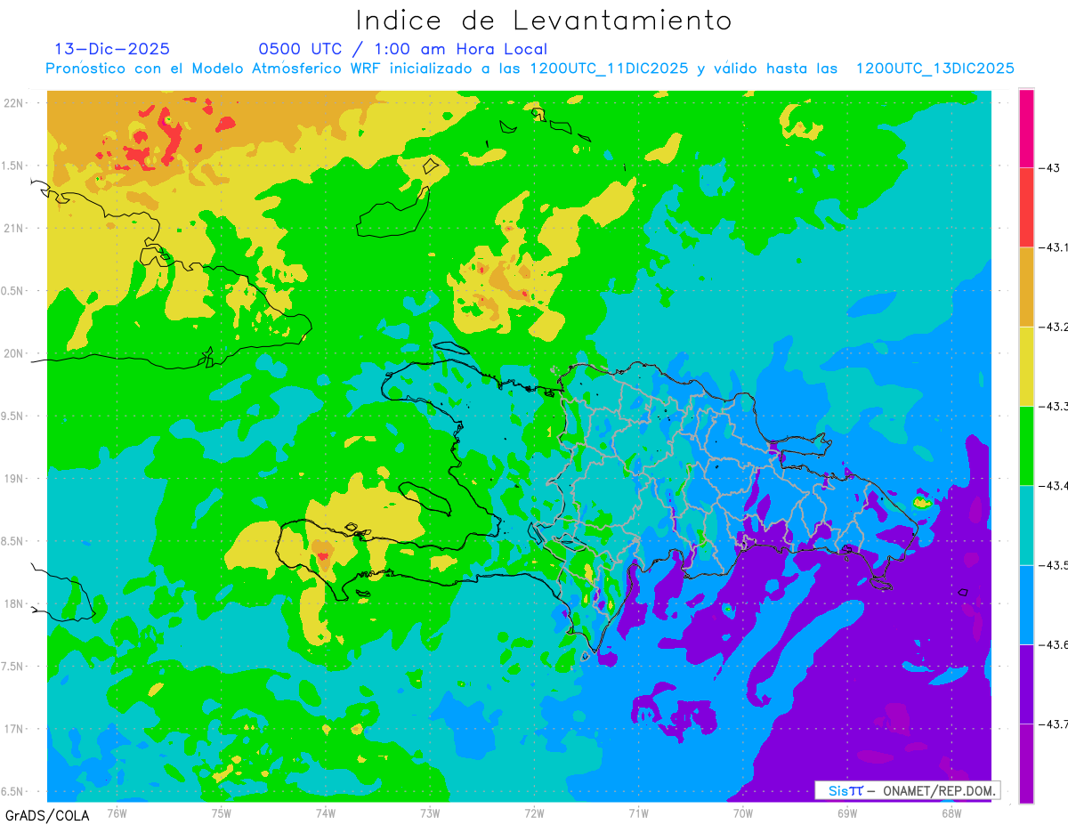
Task: Pick the light blue legend color swatch
Action: click(x=1026, y=604)
